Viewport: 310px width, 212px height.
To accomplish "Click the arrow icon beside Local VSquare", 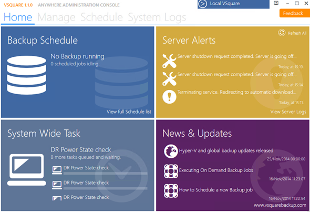I will tap(202, 4).
